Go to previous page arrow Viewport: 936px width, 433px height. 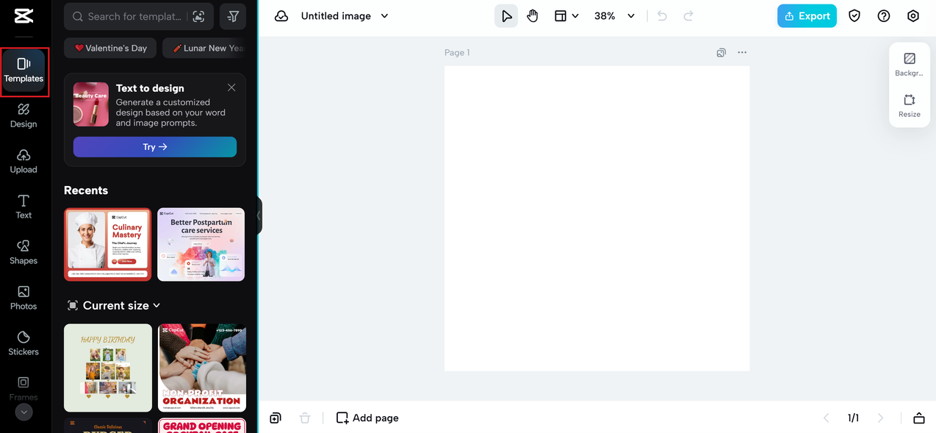click(x=826, y=418)
